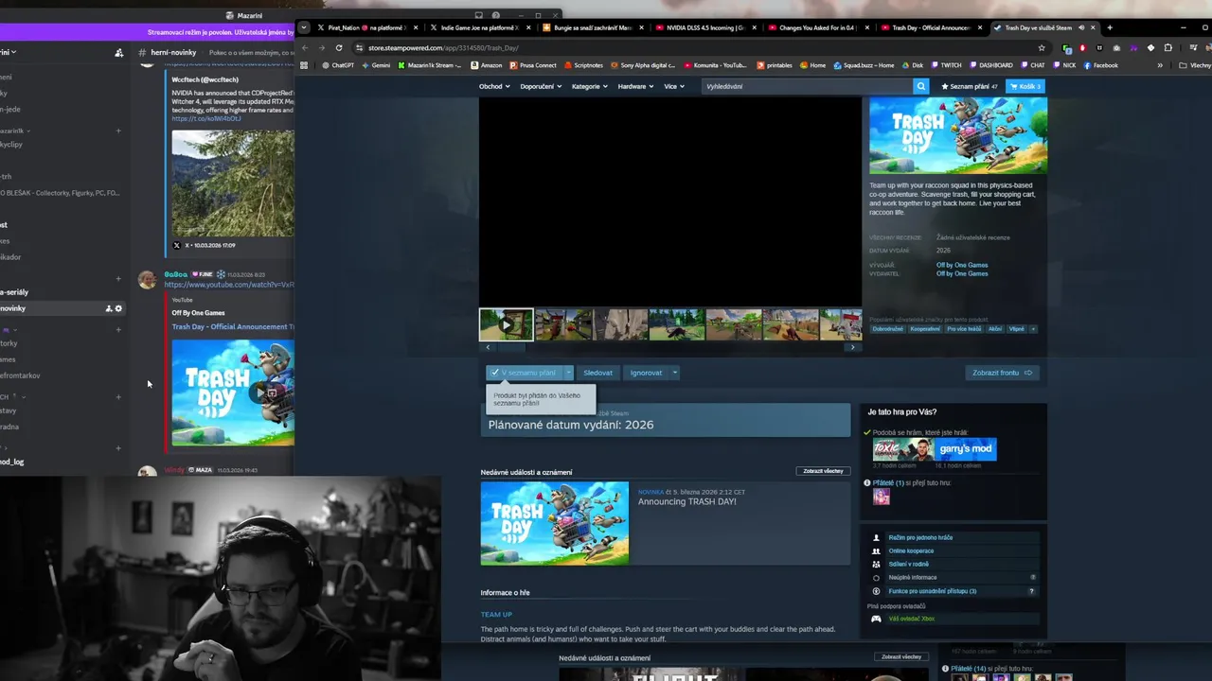Switch to the NVIDIA DLSS 4.5 tab
The width and height of the screenshot is (1212, 681).
tap(705, 27)
